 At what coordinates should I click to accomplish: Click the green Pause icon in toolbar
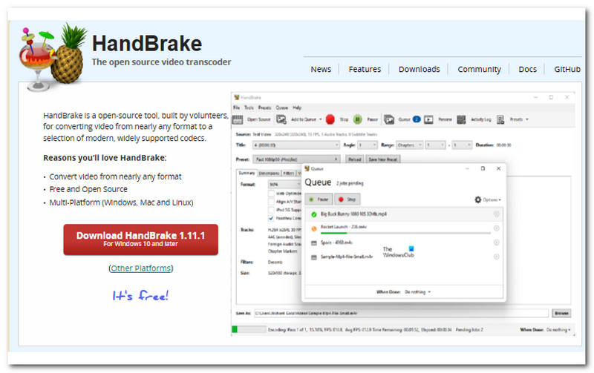click(357, 119)
